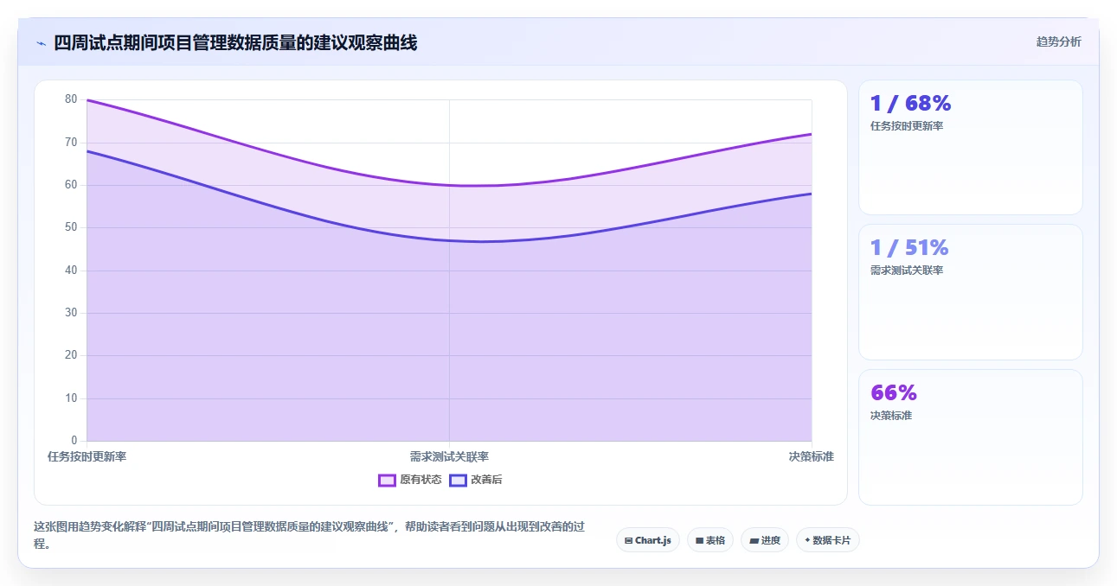Click the y-axis value 80
This screenshot has width=1117, height=586.
[x=71, y=99]
